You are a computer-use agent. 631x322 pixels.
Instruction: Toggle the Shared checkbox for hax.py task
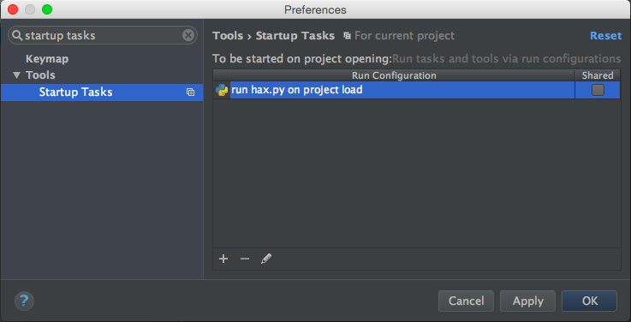tap(598, 90)
